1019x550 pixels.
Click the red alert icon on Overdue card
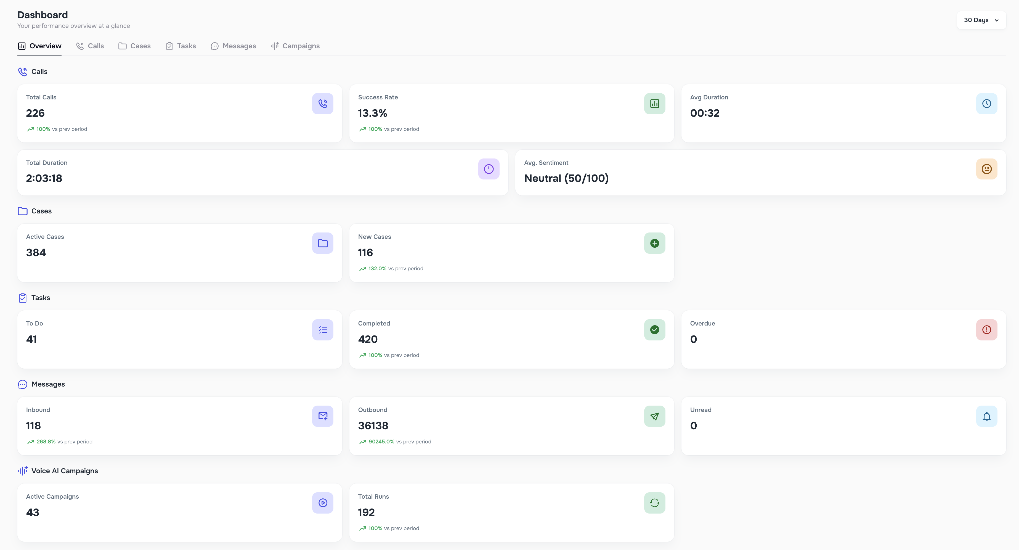click(986, 330)
